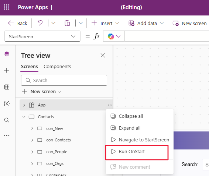Choose Expand all from context menu
The width and height of the screenshot is (209, 176).
click(x=140, y=128)
